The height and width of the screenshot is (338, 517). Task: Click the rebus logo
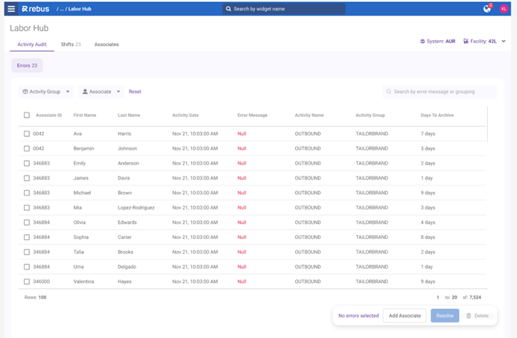pos(35,9)
